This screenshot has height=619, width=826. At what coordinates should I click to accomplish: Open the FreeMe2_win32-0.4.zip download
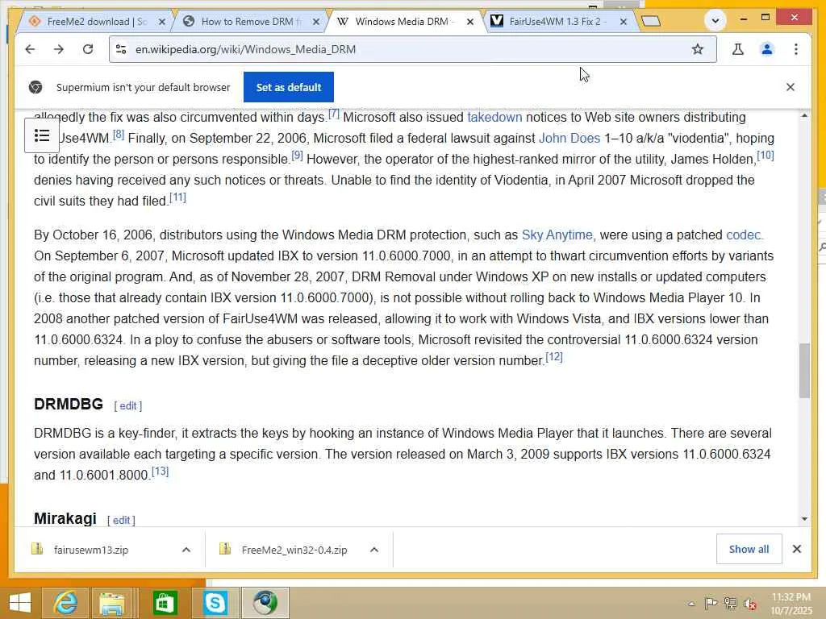click(x=294, y=550)
